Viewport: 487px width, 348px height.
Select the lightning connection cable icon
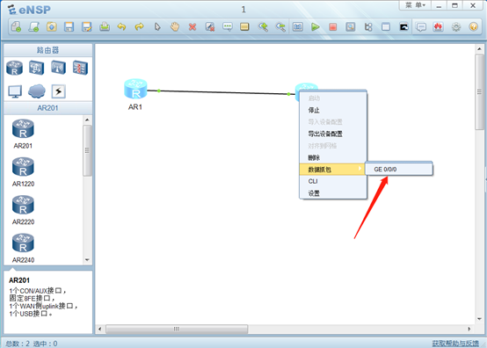coord(58,91)
